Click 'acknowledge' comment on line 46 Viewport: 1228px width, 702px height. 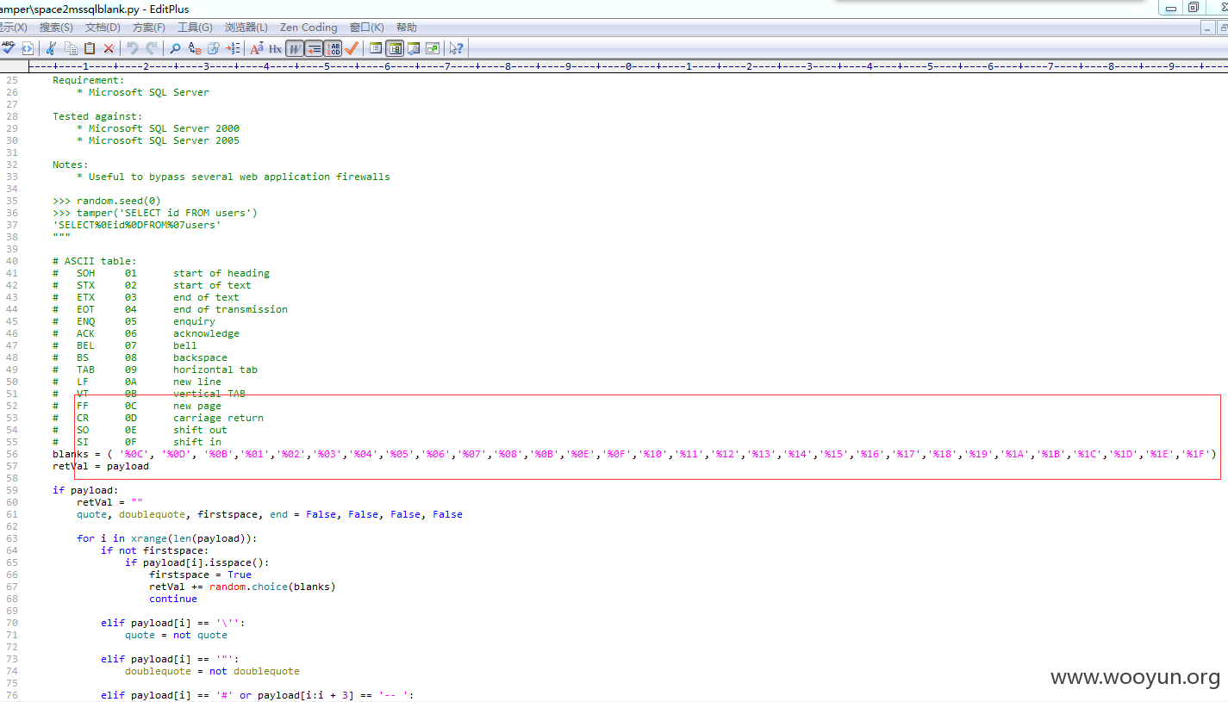pos(207,333)
